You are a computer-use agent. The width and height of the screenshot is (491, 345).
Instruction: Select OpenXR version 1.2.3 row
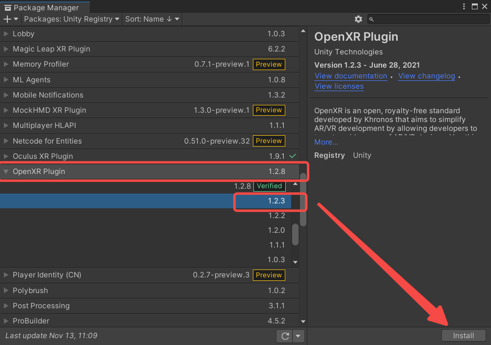(x=146, y=201)
